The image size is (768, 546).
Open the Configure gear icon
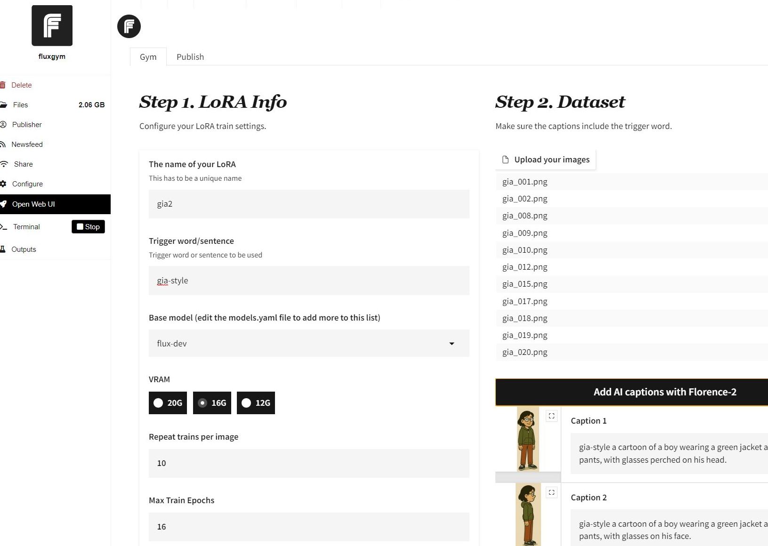pos(4,184)
